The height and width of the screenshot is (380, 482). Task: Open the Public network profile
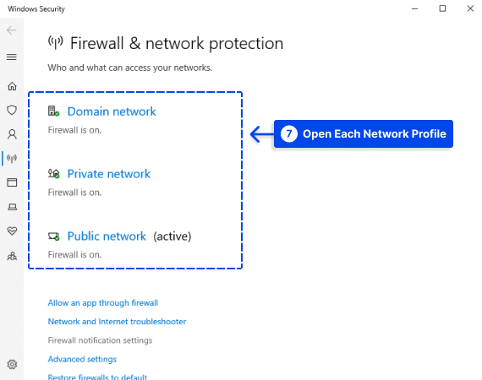point(107,236)
